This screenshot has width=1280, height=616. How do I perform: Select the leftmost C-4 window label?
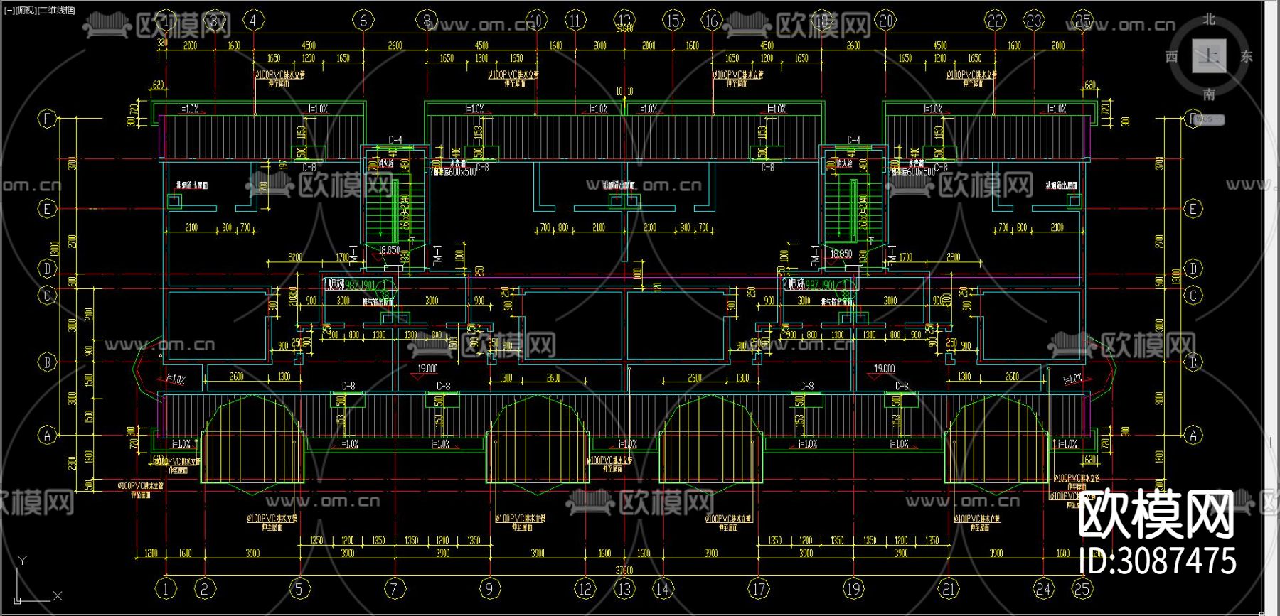click(x=395, y=140)
